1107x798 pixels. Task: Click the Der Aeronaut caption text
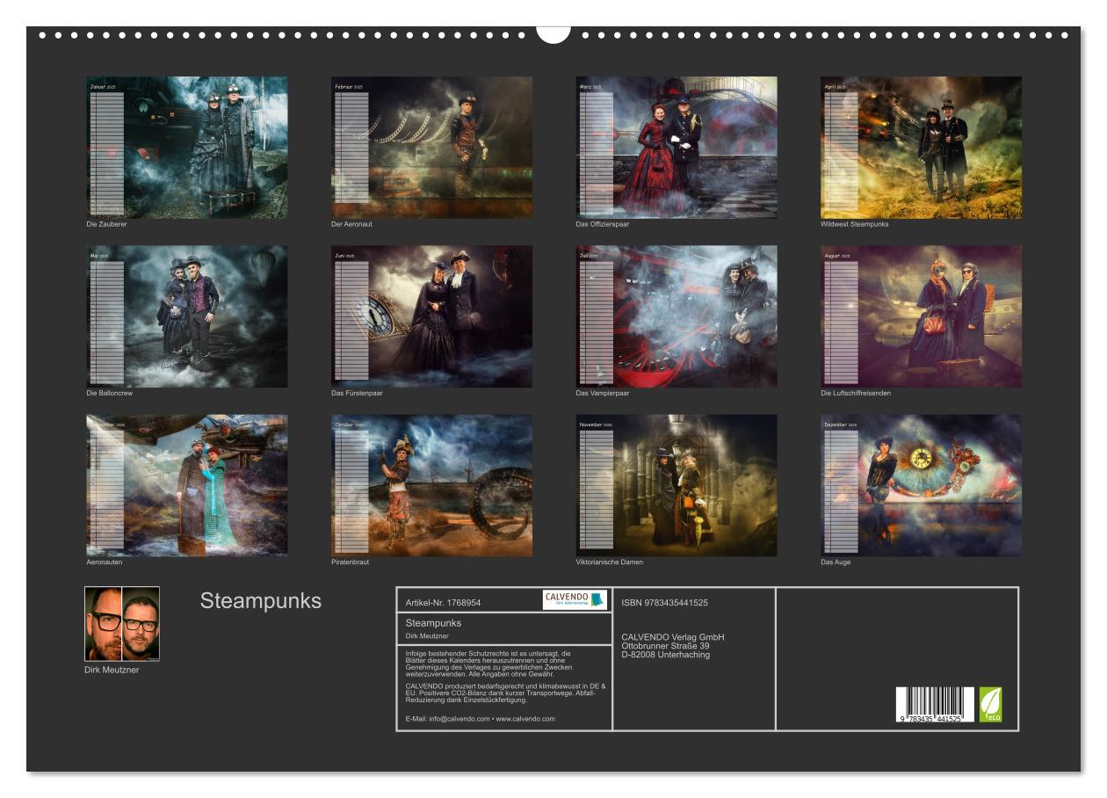(351, 224)
